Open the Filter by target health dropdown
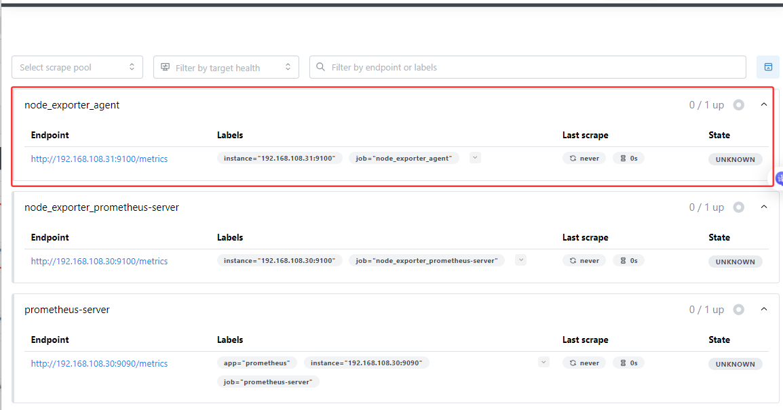The image size is (783, 410). point(226,67)
